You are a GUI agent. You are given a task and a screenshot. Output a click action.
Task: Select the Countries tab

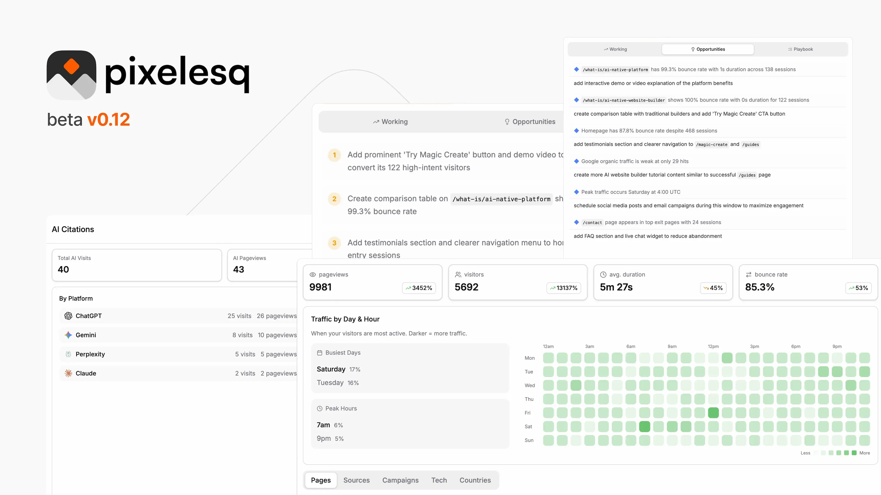point(475,480)
